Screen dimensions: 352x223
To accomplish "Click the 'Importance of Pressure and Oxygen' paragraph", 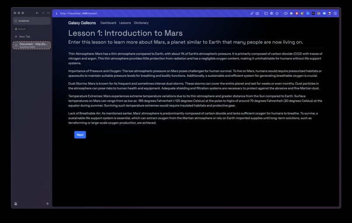I will pyautogui.click(x=195, y=73).
